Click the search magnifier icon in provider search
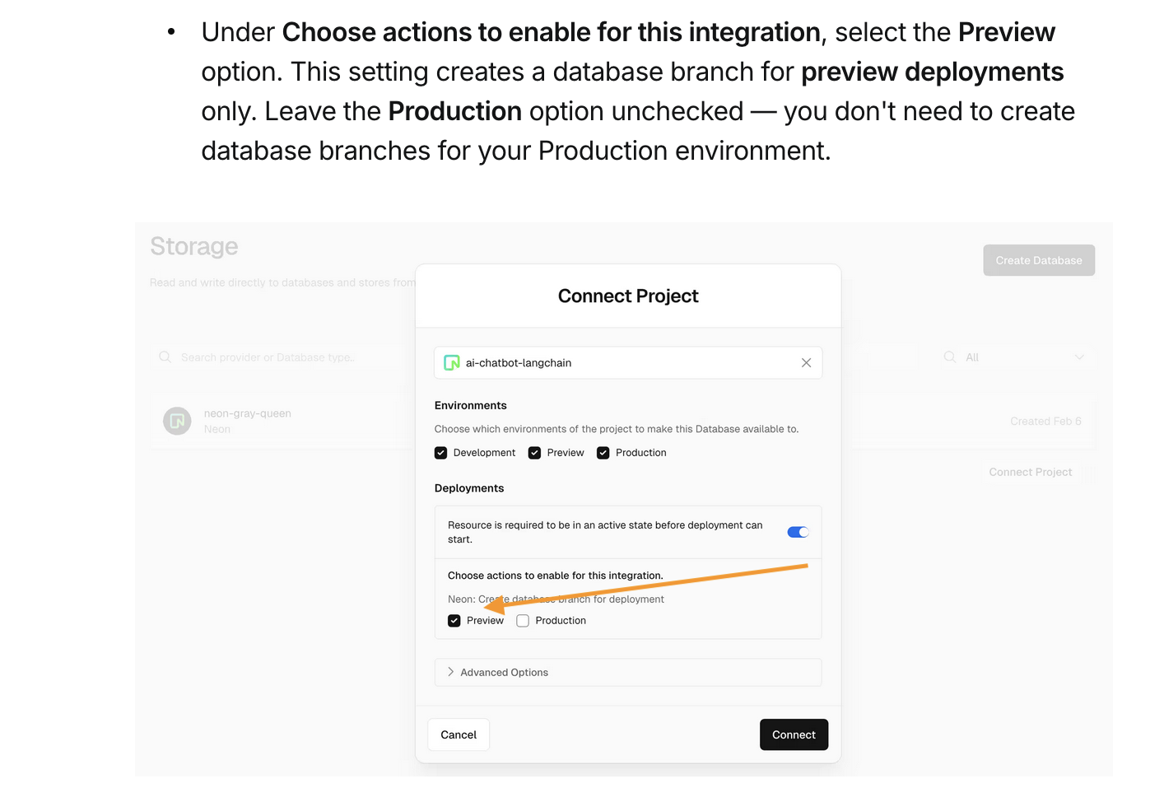1164x802 pixels. pos(165,357)
